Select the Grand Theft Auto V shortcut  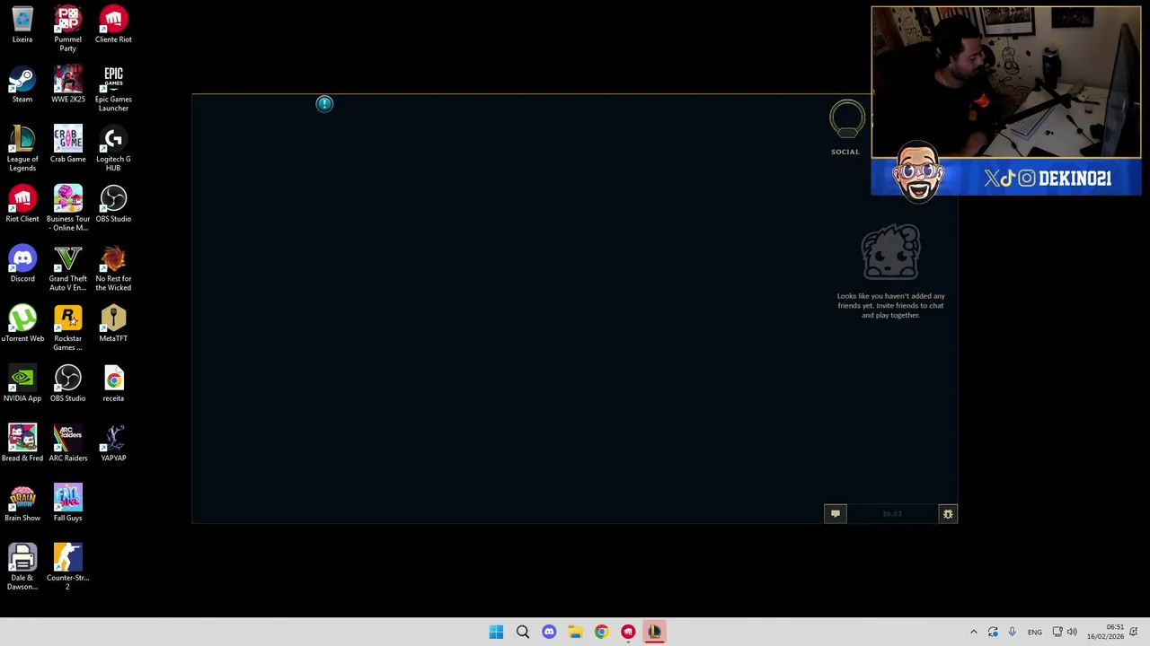click(67, 268)
